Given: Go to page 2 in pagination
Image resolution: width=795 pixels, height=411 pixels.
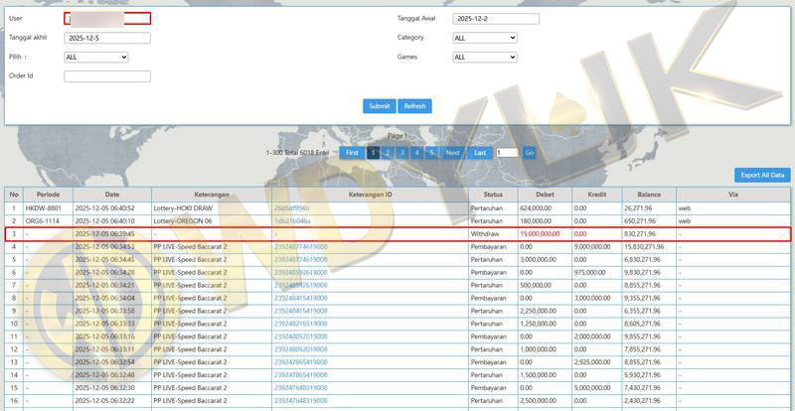Looking at the screenshot, I should (x=388, y=153).
